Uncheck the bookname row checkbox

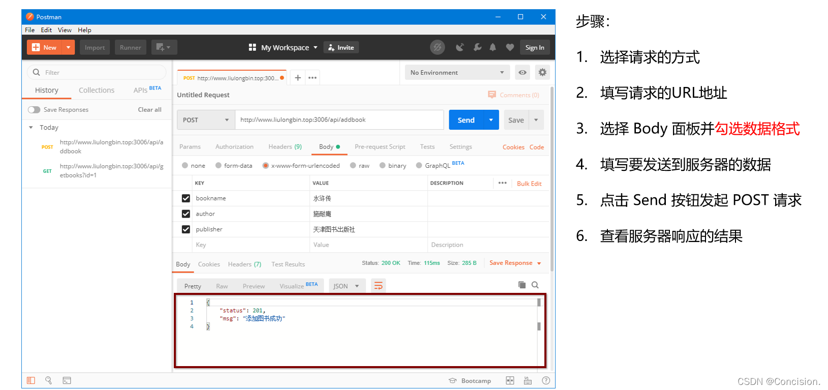pos(186,198)
